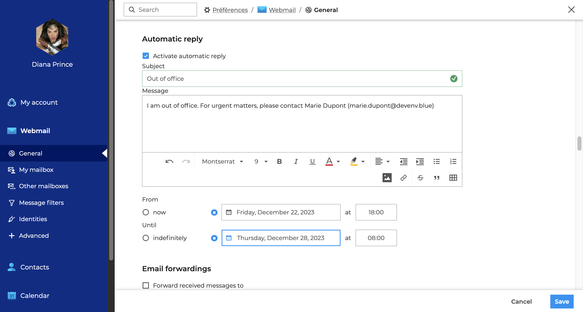Open the Montserrat font family dropdown
Viewport: 583px width, 312px height.
(x=223, y=162)
